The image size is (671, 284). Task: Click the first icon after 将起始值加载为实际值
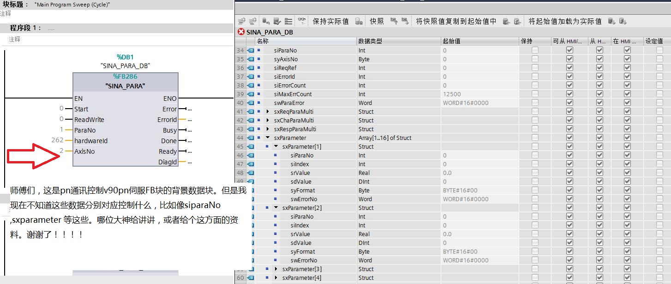(611, 21)
